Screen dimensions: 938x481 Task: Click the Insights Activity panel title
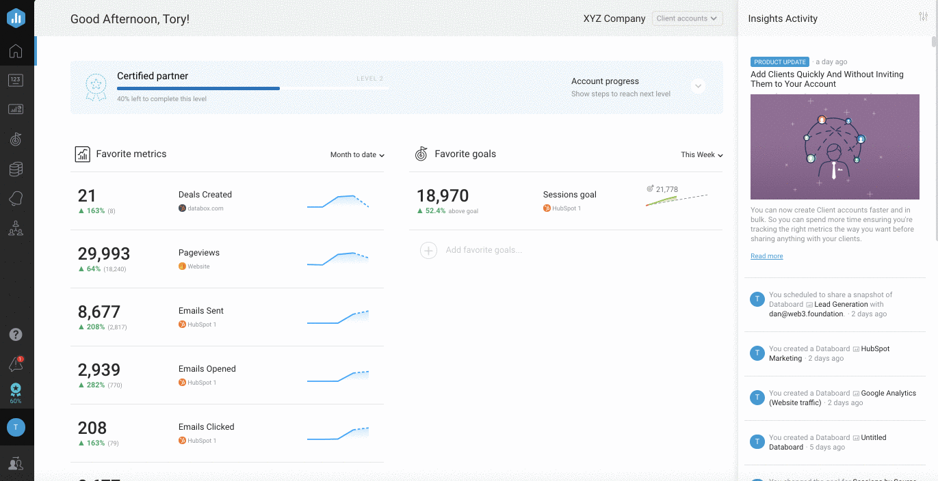[783, 18]
